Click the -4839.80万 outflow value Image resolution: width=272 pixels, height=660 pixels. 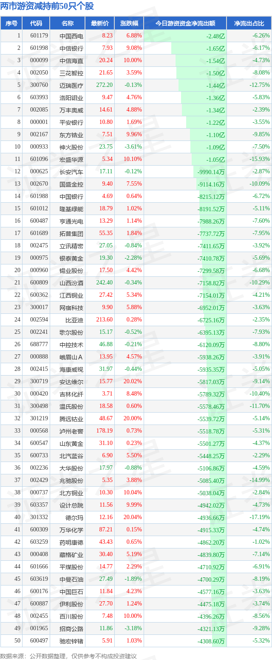(211, 555)
